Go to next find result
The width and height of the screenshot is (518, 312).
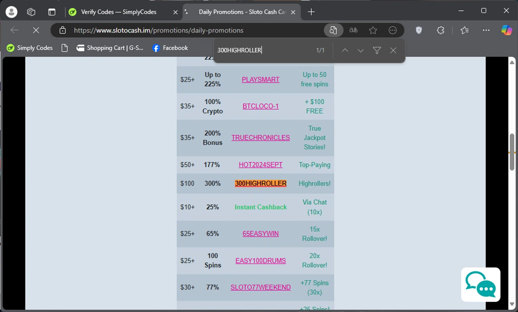tap(361, 50)
